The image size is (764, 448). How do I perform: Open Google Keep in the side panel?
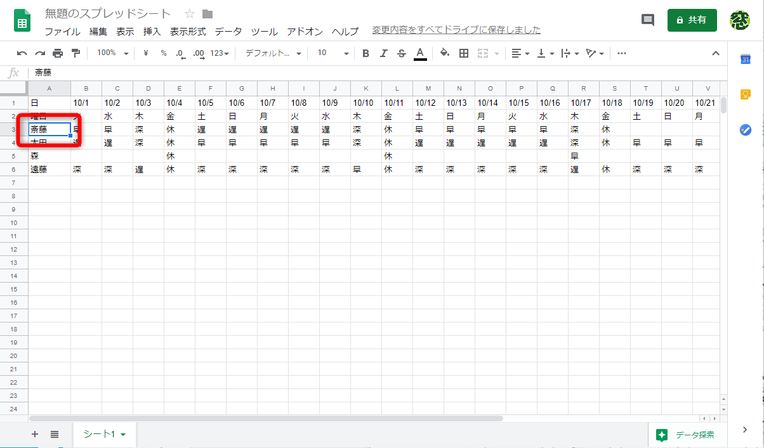745,94
